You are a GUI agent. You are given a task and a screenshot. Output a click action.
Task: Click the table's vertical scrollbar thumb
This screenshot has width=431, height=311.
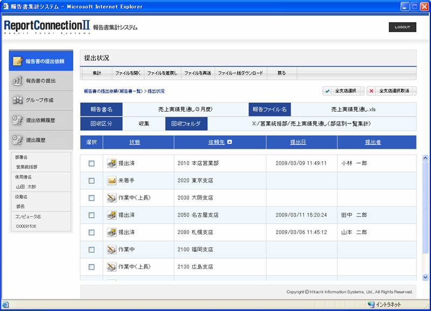(x=425, y=208)
